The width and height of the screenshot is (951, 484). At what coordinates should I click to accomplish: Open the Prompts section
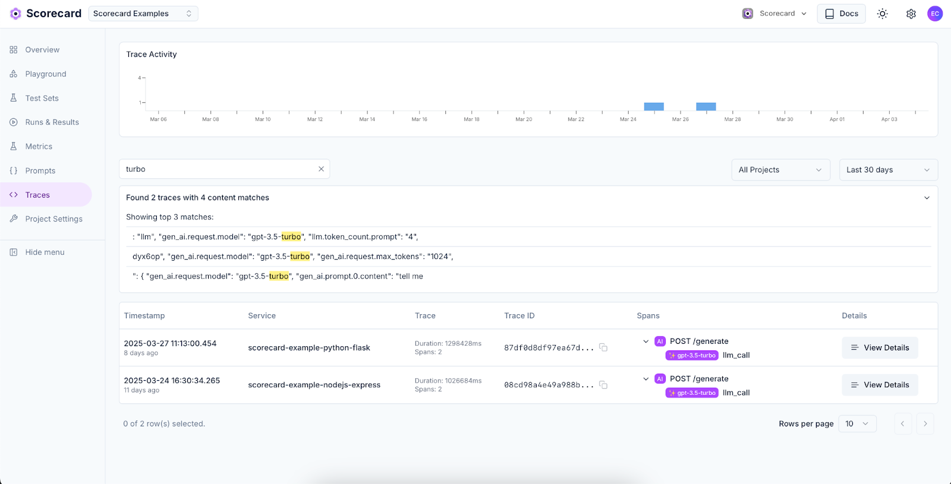coord(40,171)
